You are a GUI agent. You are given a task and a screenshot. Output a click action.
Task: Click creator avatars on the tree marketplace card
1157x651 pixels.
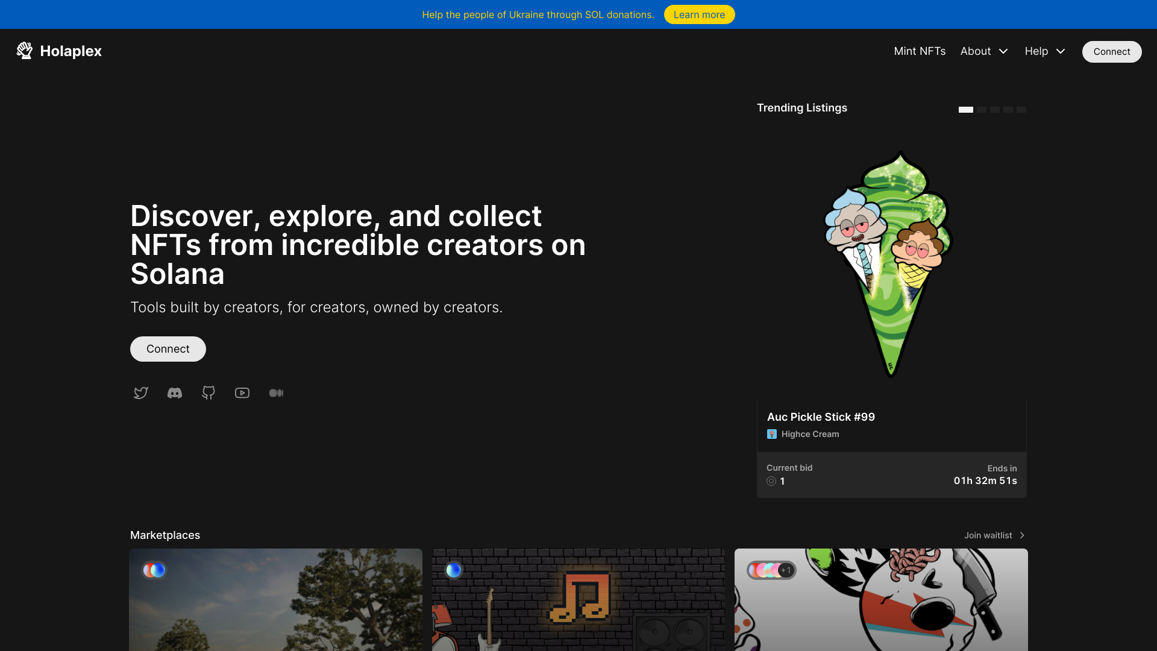pyautogui.click(x=154, y=570)
